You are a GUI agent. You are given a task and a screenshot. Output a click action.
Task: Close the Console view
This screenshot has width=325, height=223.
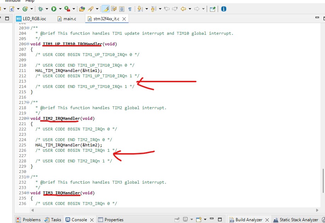[x=92, y=220]
